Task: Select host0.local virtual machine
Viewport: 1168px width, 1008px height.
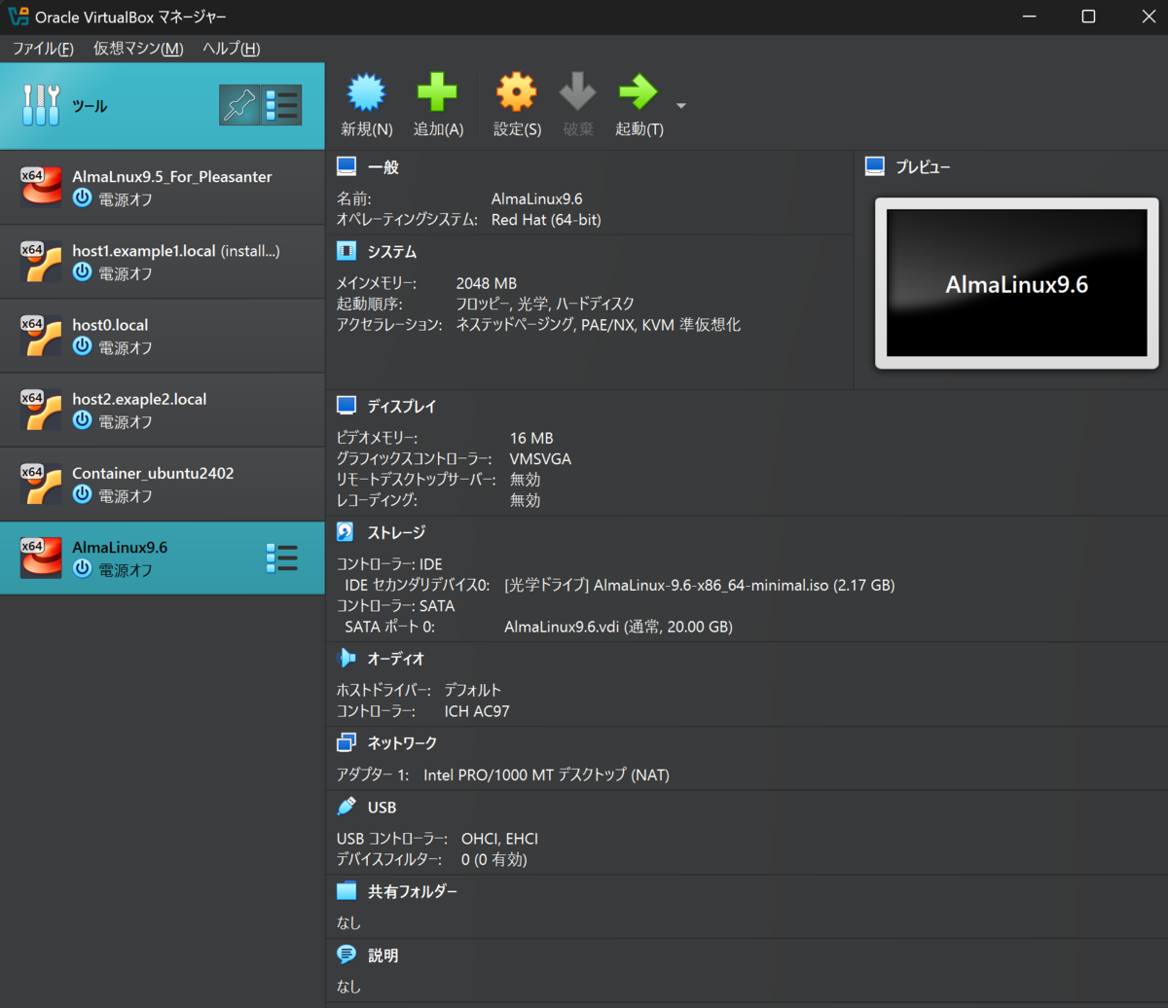Action: click(163, 336)
